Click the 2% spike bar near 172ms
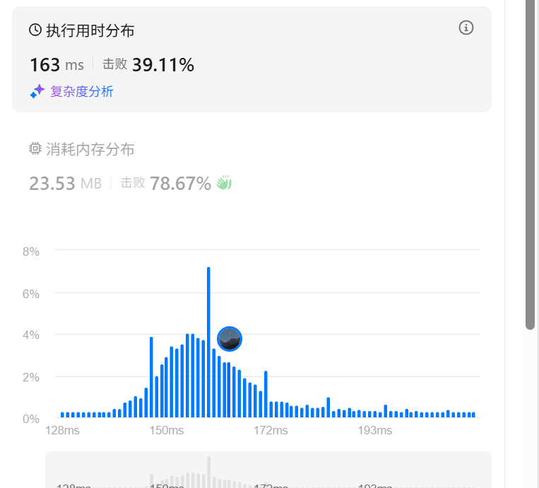This screenshot has width=539, height=488. [266, 394]
